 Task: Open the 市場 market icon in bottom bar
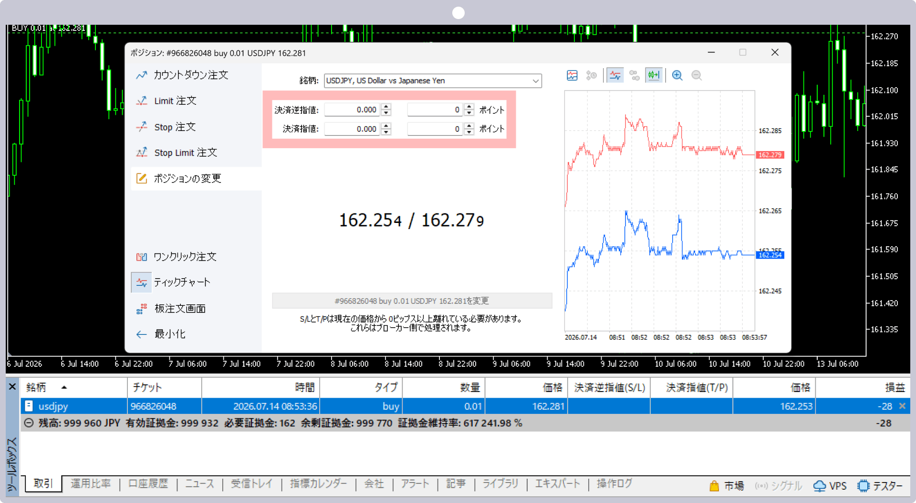[x=727, y=485]
